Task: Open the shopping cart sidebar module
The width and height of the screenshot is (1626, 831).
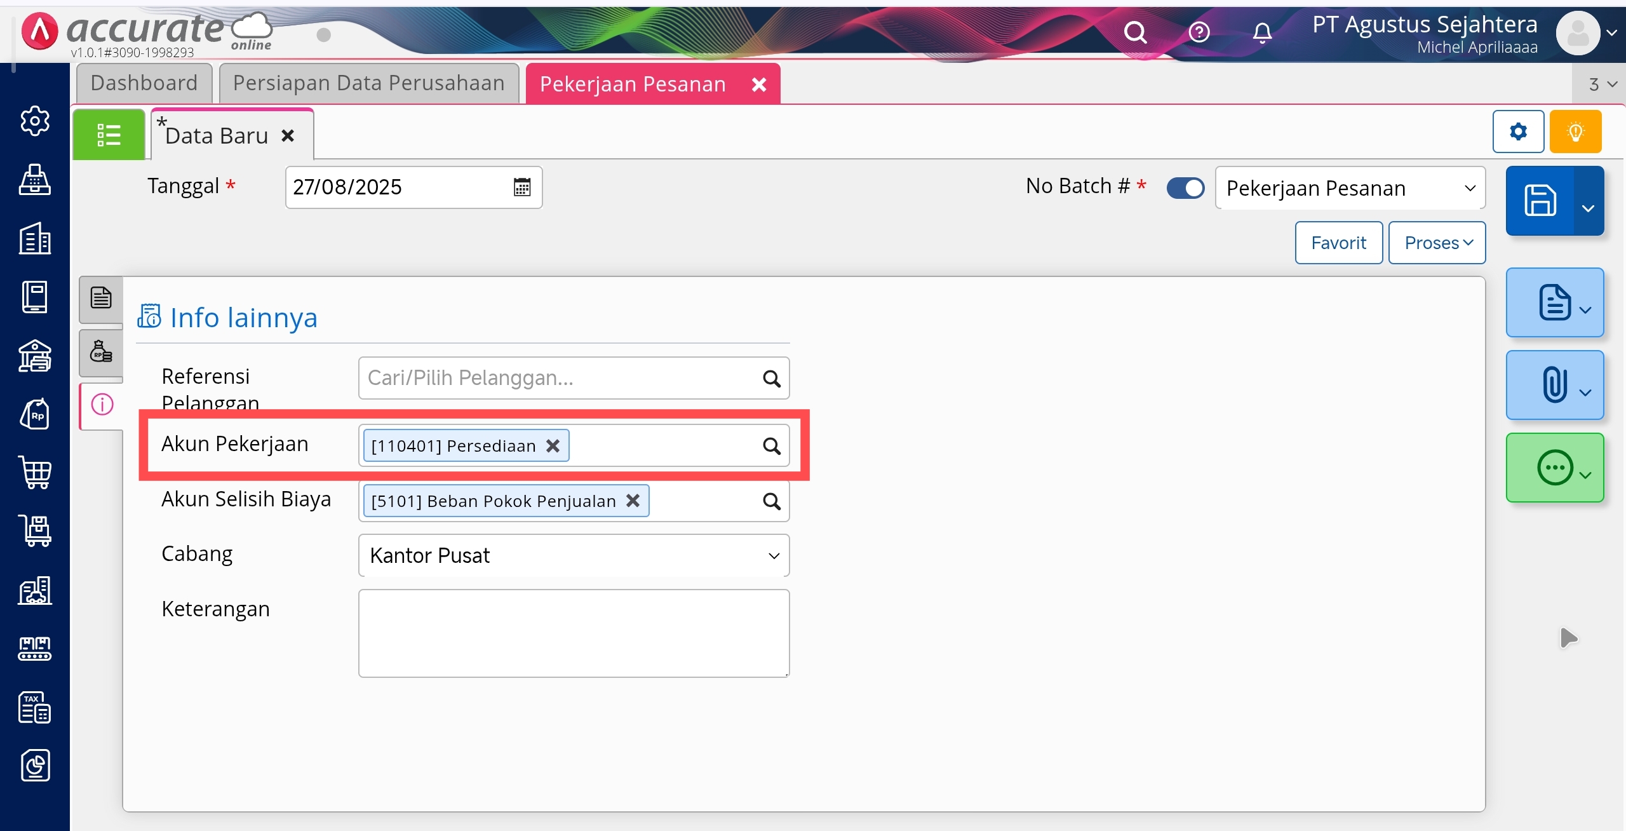Action: [x=35, y=473]
